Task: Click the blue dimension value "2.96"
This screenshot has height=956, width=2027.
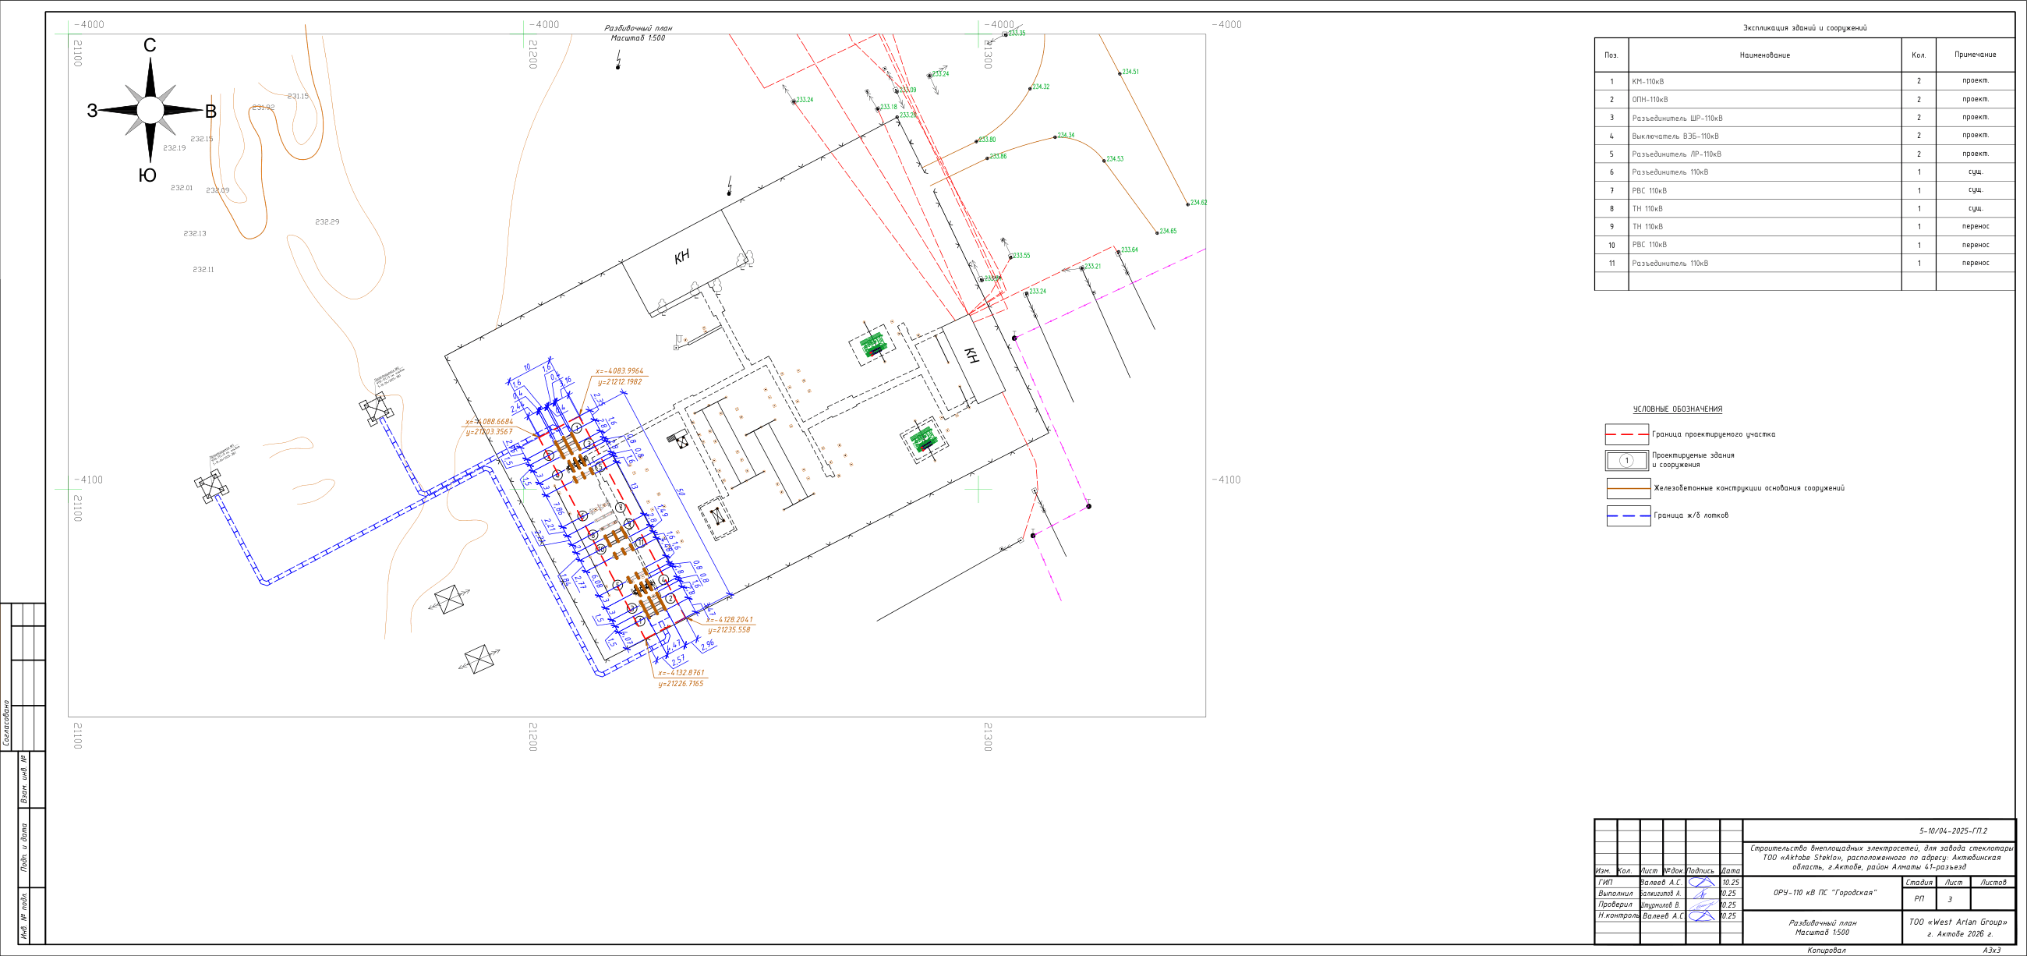Action: point(707,645)
